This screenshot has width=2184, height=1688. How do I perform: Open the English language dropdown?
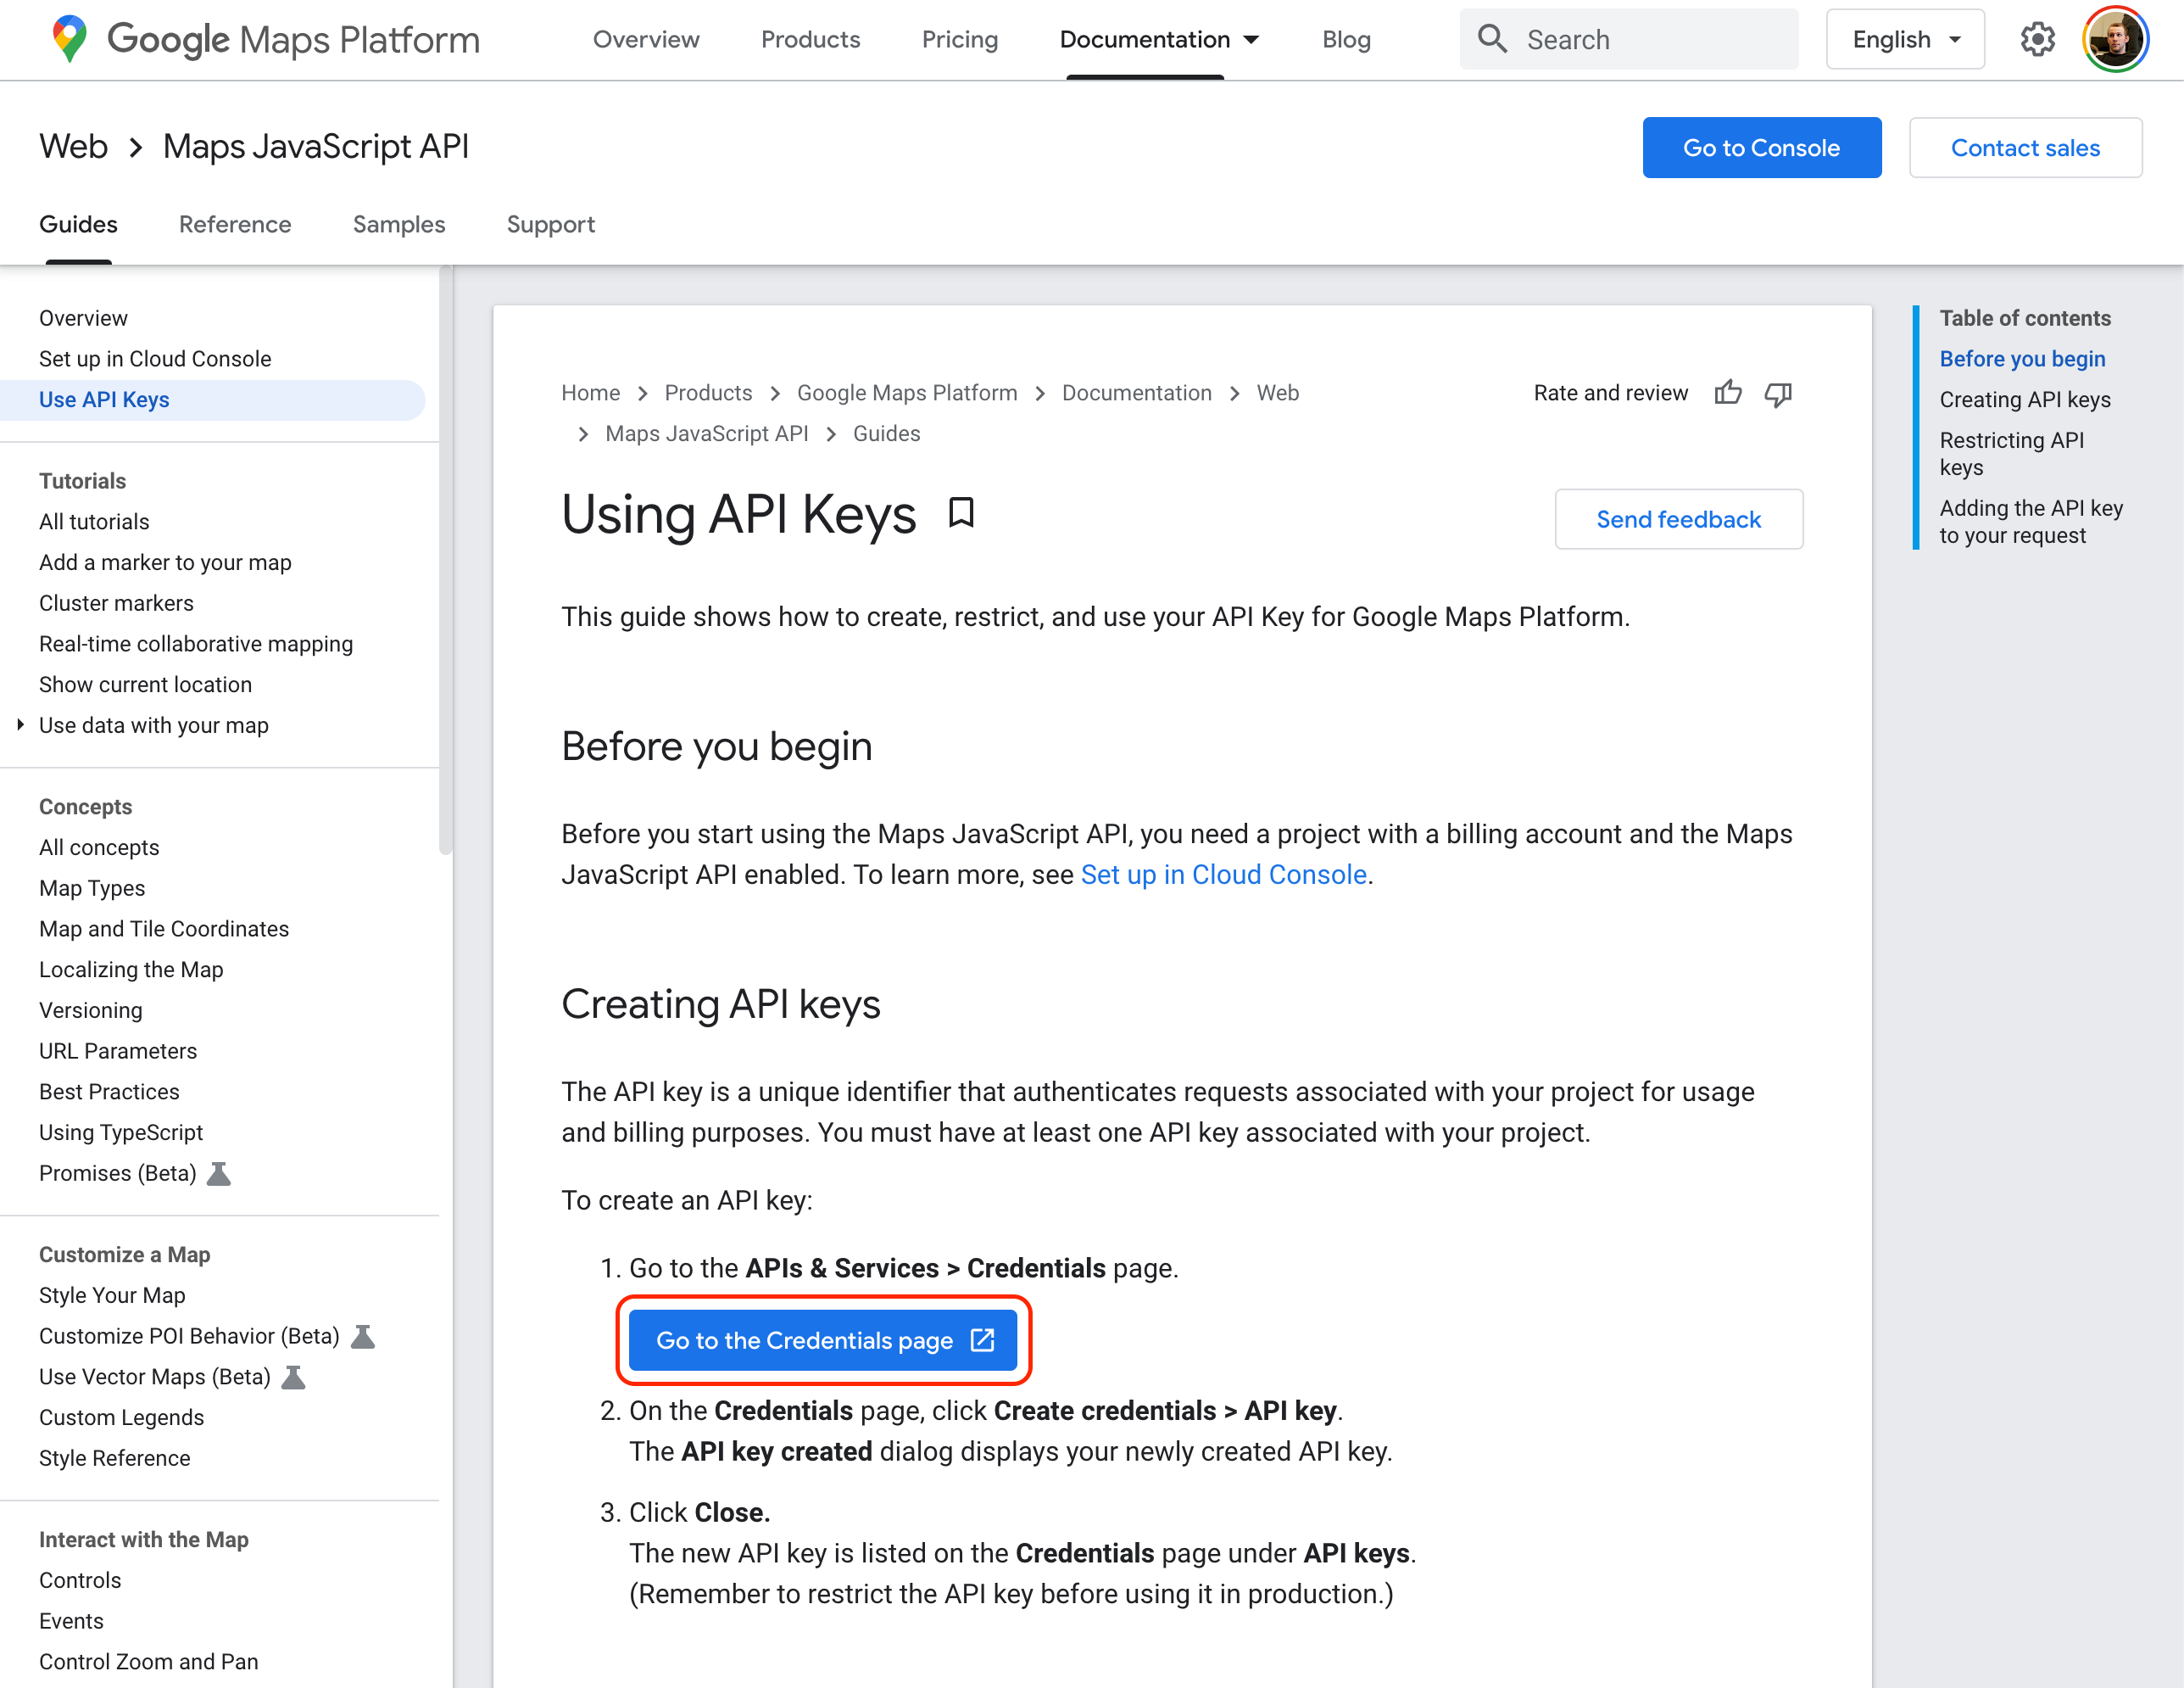coord(1905,39)
